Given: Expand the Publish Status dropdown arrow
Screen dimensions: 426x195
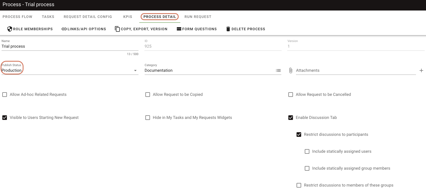Looking at the screenshot, I should 135,70.
